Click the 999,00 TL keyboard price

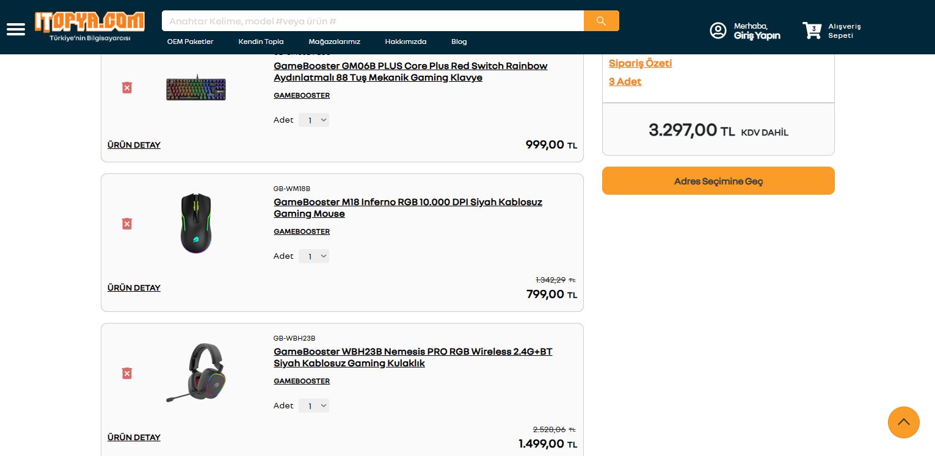pos(551,145)
